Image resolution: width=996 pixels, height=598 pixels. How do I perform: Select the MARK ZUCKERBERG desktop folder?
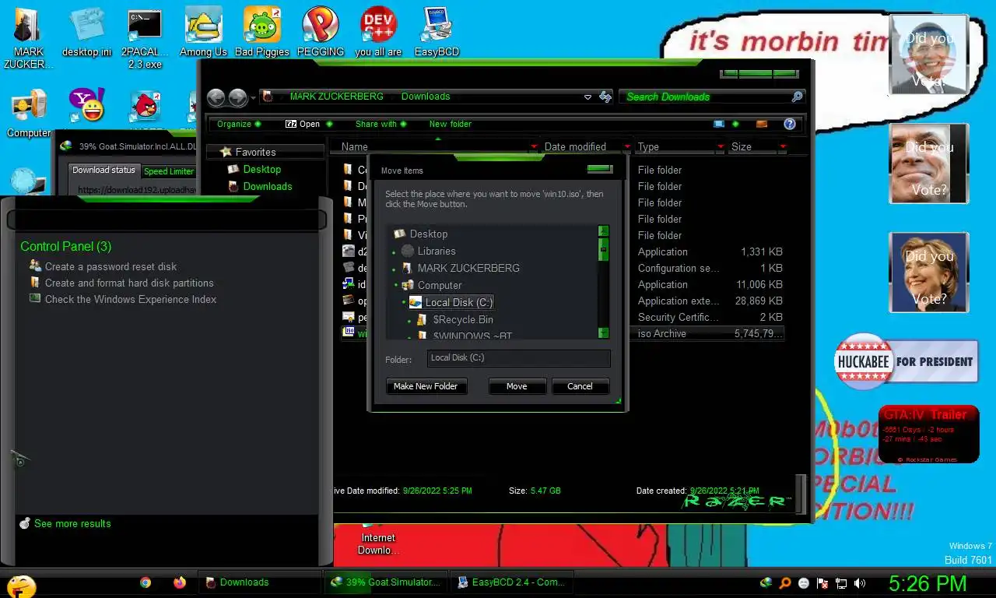point(29,37)
